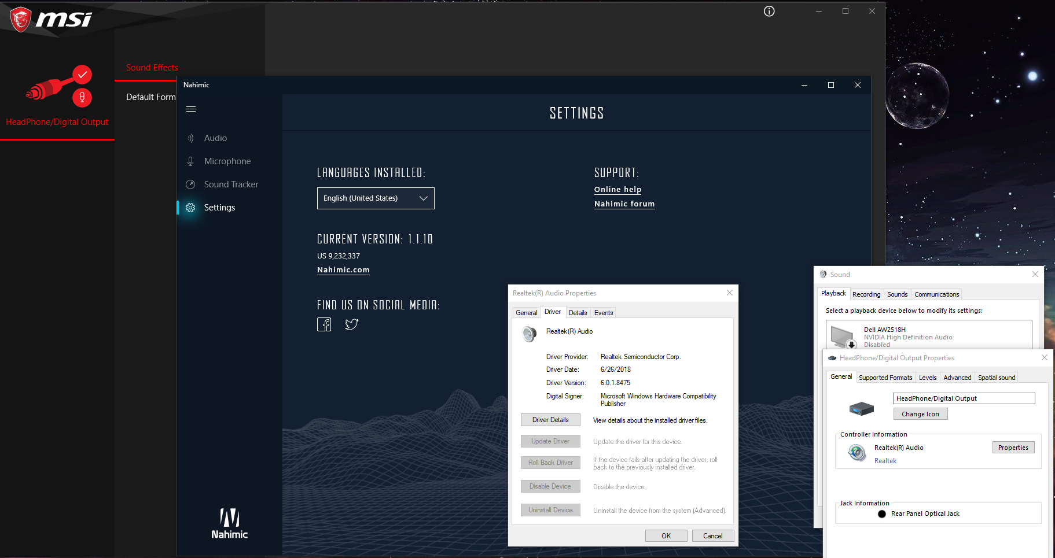Click the MSI info icon
The image size is (1055, 558).
point(769,11)
